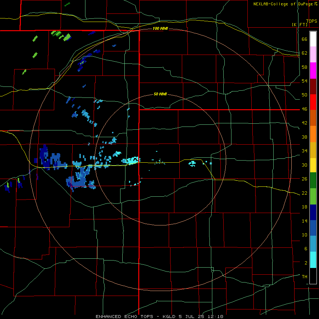
Task: Click the 66 value on the scale
Action: tap(304, 39)
